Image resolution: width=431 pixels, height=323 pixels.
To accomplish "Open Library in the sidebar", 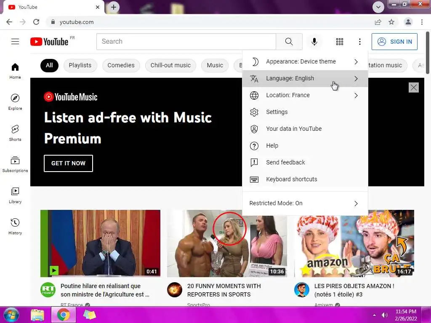I will coord(15,195).
